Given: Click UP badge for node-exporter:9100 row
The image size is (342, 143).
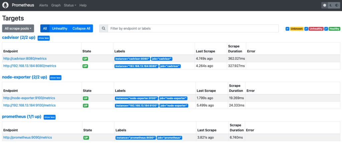Looking at the screenshot, I should click(85, 99).
